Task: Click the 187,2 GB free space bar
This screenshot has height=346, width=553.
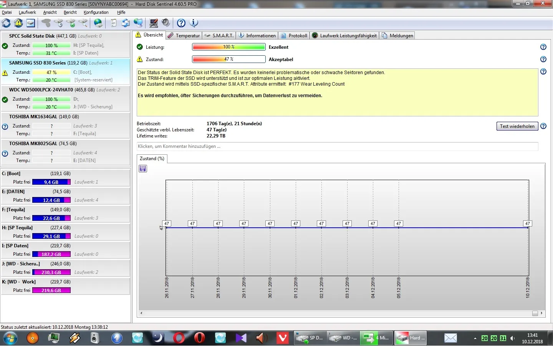Action: (x=51, y=254)
